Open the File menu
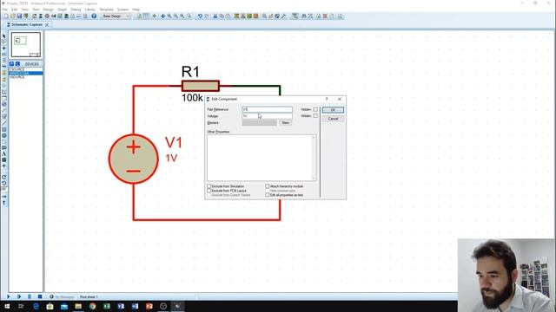556x312 pixels. (5, 10)
